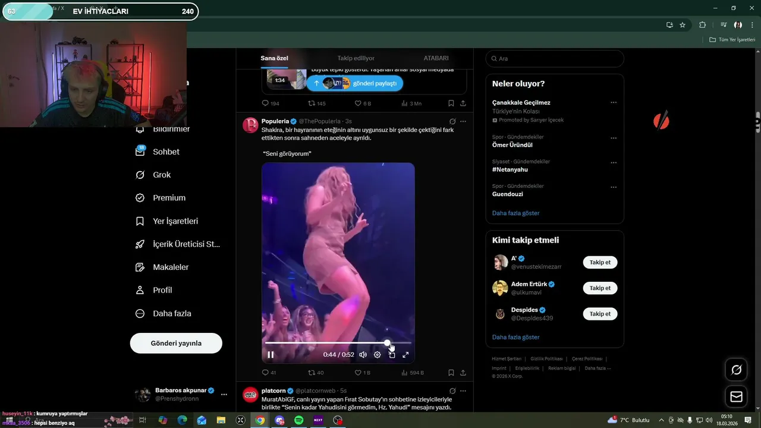This screenshot has width=761, height=428.
Task: Open File Explorer from the taskbar
Action: (221, 420)
